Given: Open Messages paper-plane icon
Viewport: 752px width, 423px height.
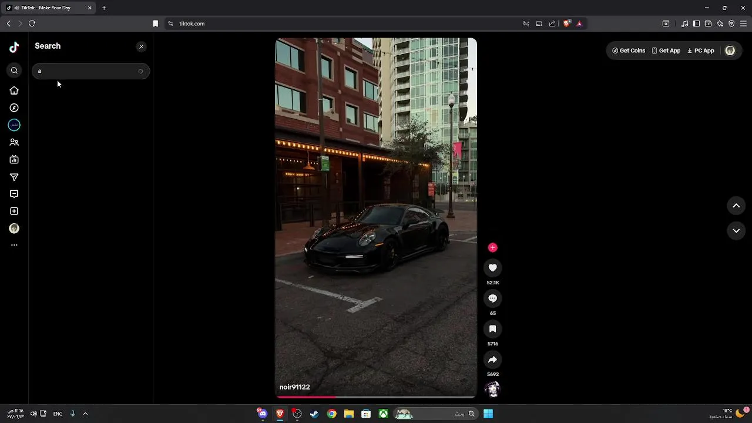Looking at the screenshot, I should tap(14, 177).
